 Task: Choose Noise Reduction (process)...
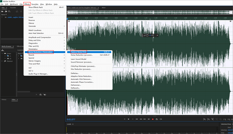pyautogui.click(x=89, y=55)
